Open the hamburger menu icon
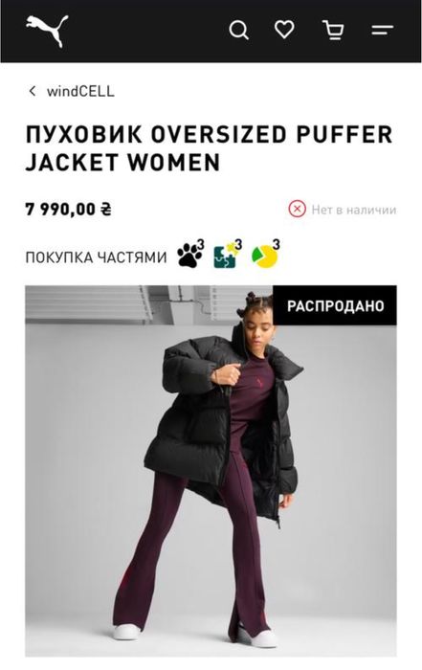Screen dimensions: 422x670 coord(382,30)
